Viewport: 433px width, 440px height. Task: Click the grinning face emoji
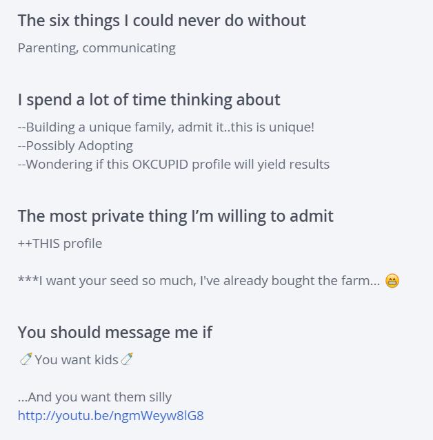pos(392,280)
